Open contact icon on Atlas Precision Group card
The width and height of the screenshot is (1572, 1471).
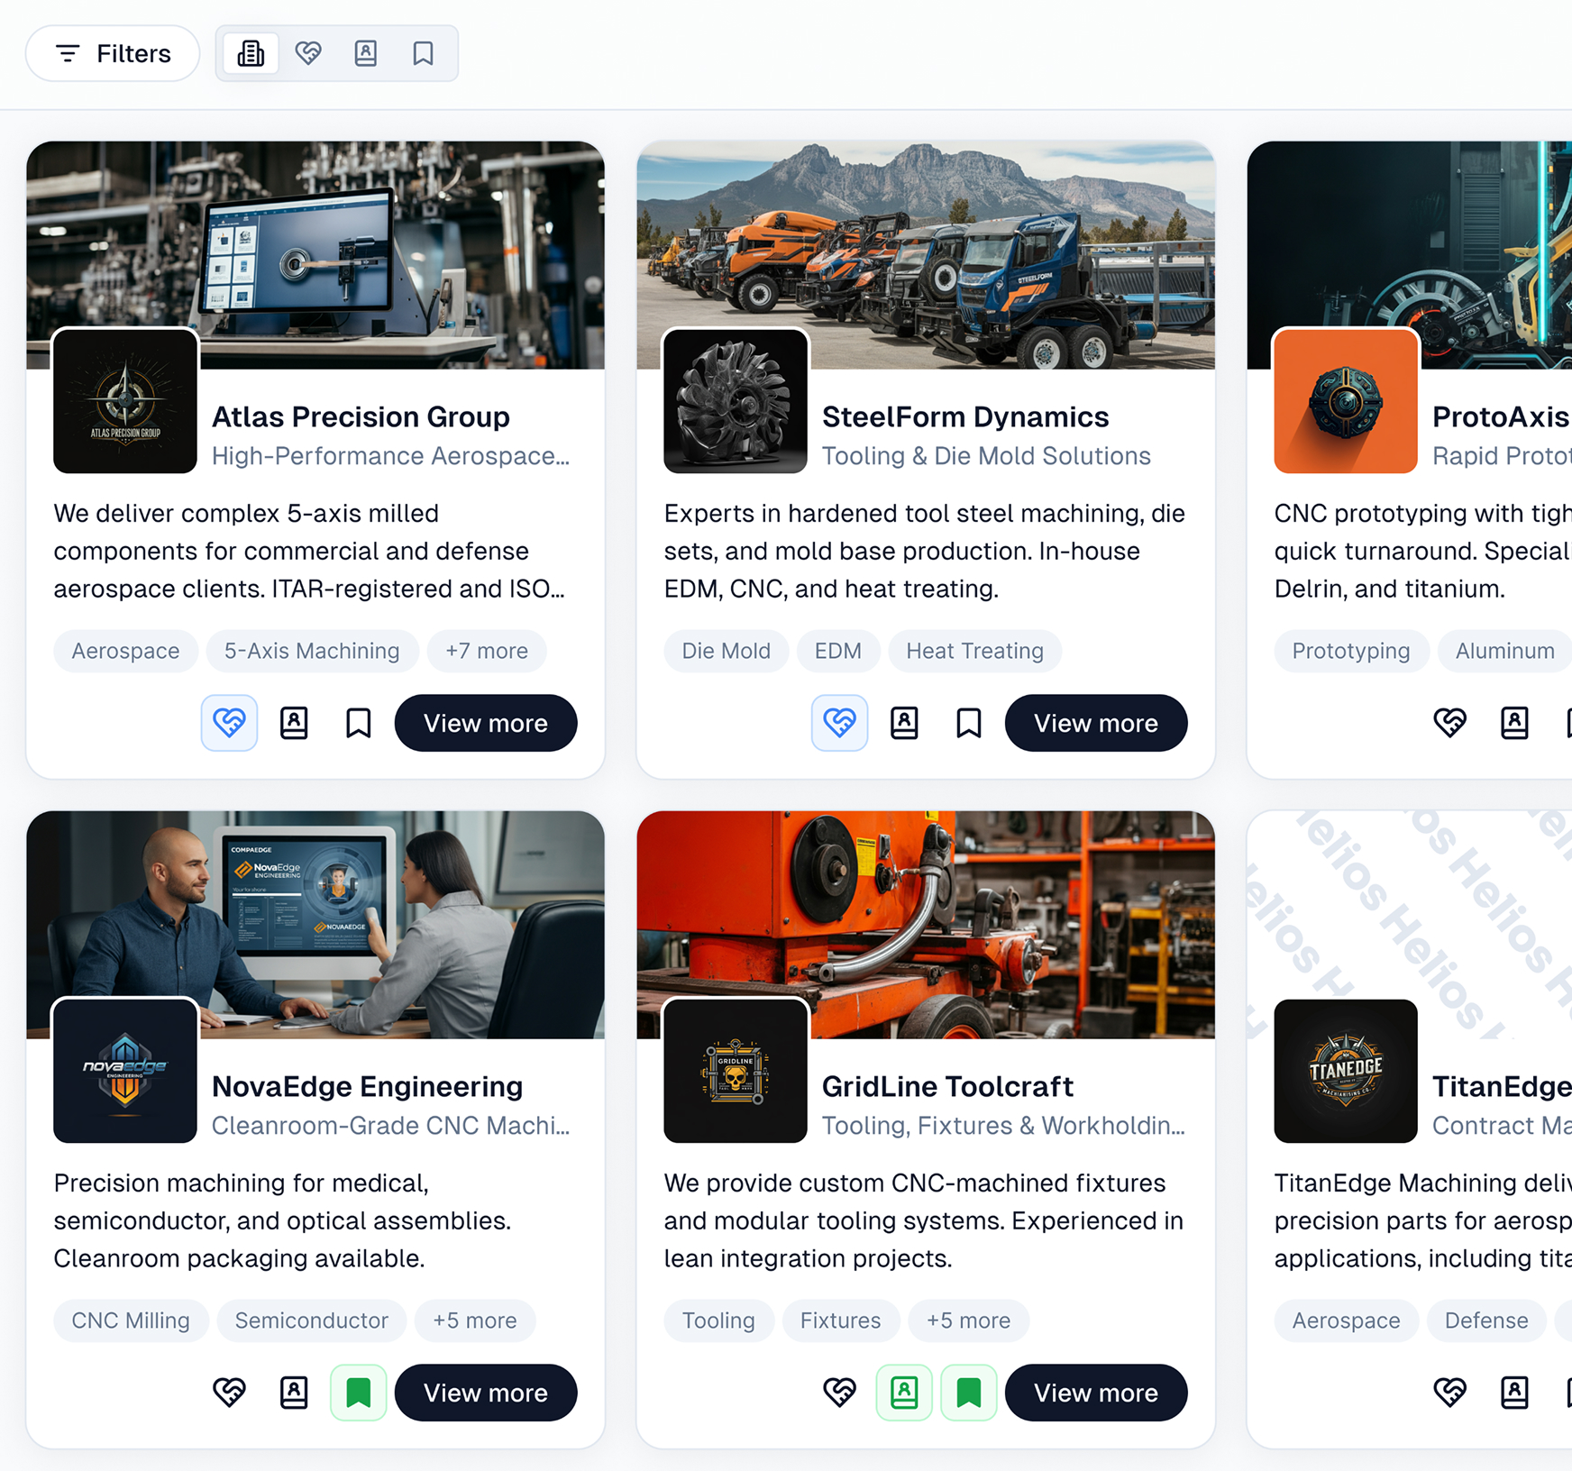[x=294, y=723]
